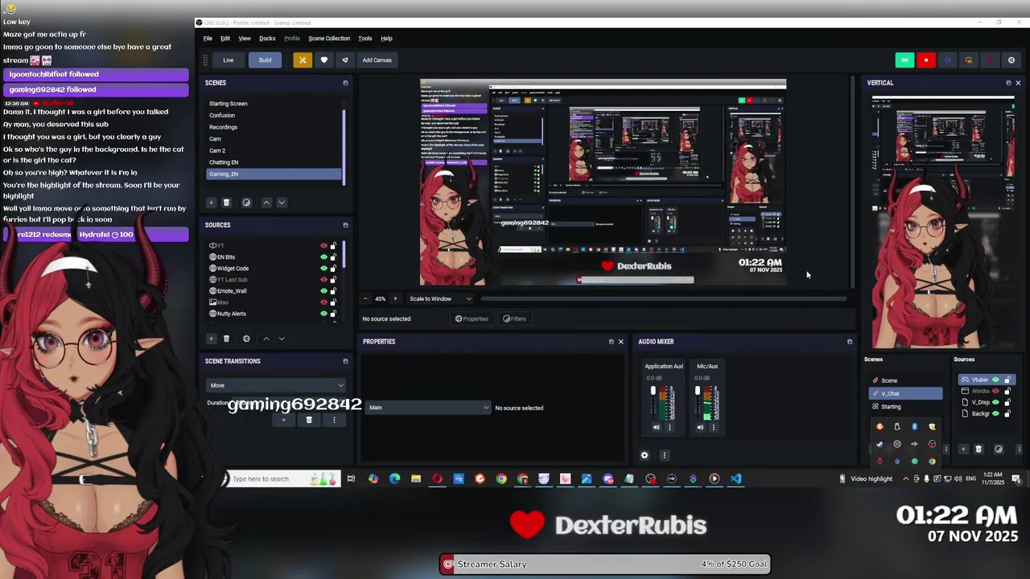Add a new scene in Scenes panel

tap(211, 203)
